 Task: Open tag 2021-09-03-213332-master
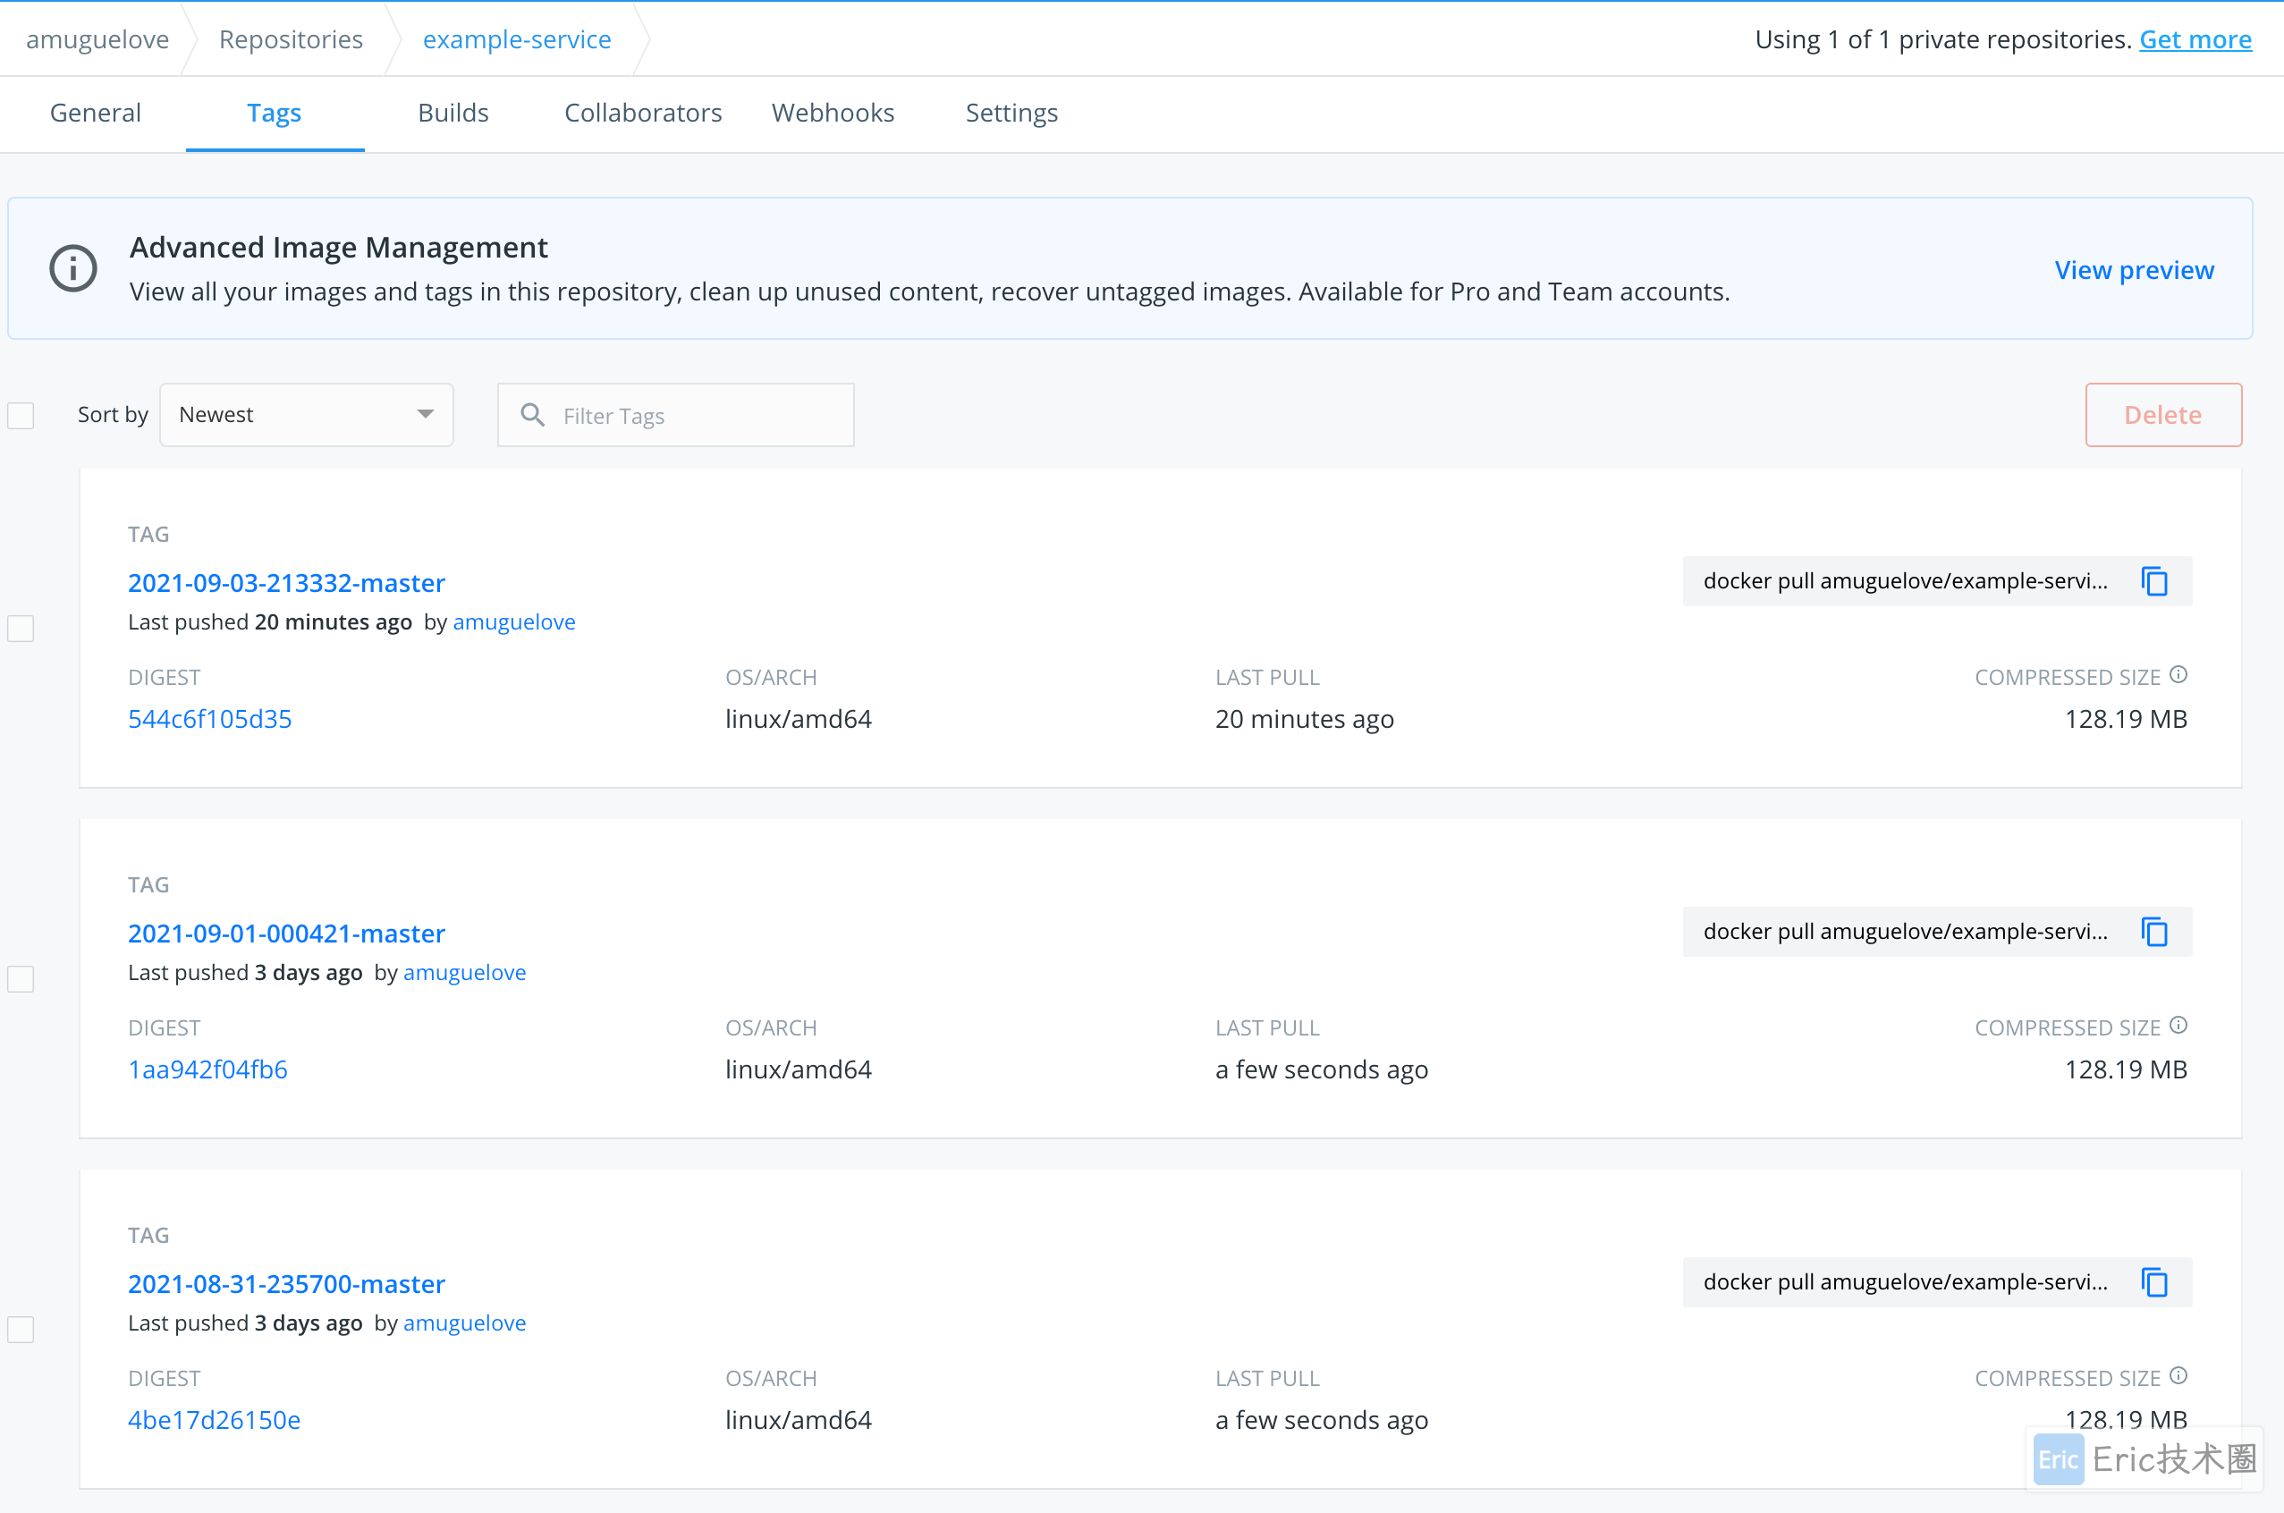coord(286,583)
